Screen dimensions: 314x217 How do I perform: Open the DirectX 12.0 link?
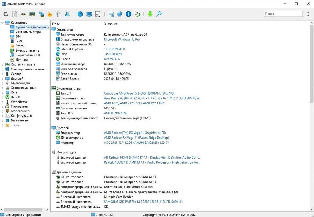(x=112, y=59)
